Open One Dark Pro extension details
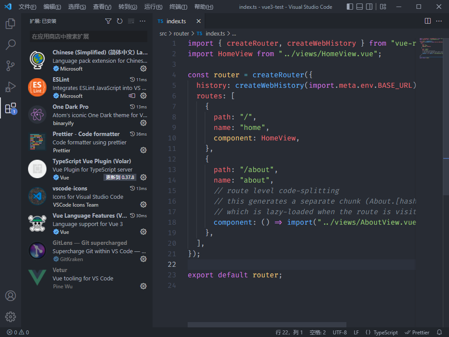Screen dimensions: 449x337 coord(88,115)
